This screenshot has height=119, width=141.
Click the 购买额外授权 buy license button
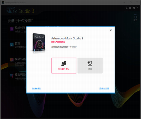tap(64, 66)
